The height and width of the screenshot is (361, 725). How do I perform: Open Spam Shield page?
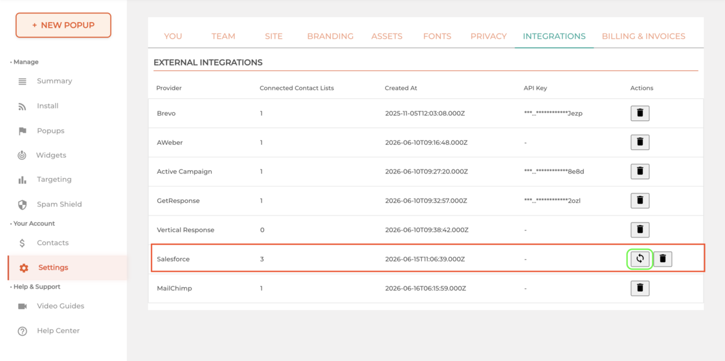point(59,204)
